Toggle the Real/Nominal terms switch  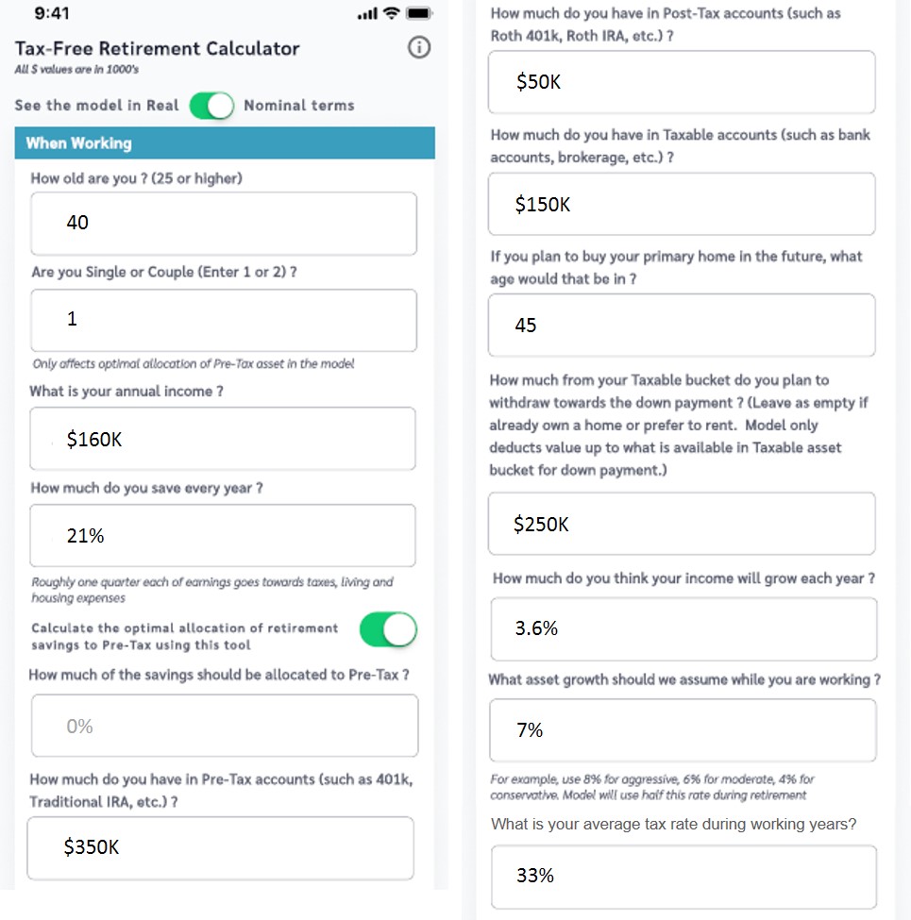point(211,106)
